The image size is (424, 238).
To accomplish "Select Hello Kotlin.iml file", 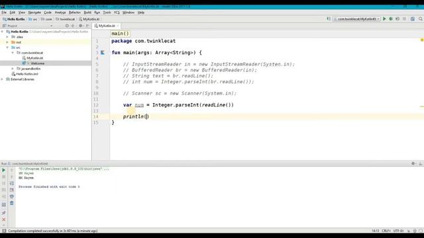I will (26, 73).
